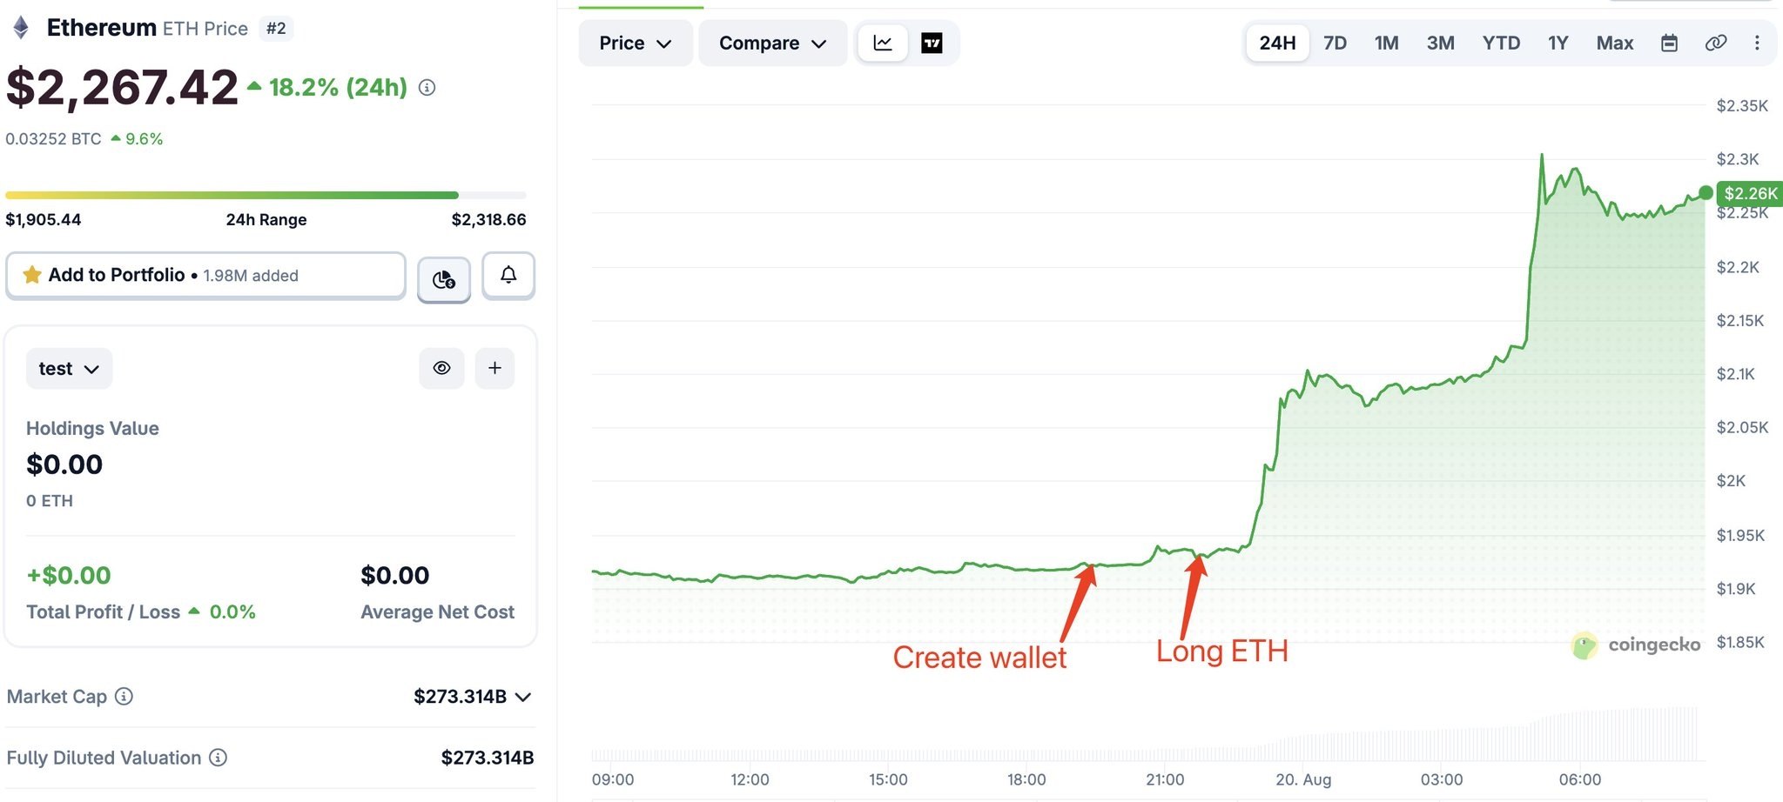Expand the Price dropdown
This screenshot has width=1783, height=802.
636,43
